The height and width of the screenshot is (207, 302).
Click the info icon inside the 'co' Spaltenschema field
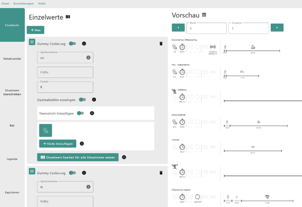point(88,57)
